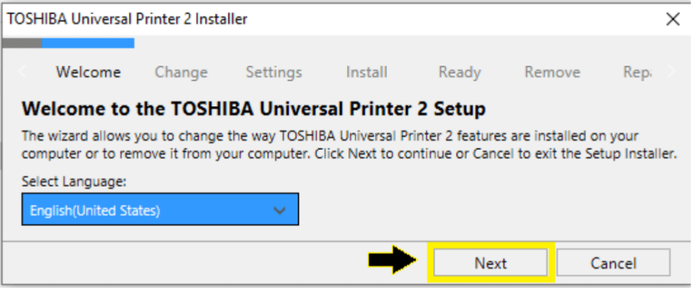
Task: Open the Settings step tab
Action: pyautogui.click(x=274, y=72)
